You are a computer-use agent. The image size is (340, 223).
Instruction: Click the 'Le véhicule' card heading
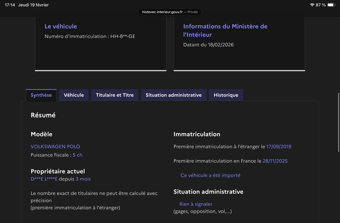[x=61, y=26]
